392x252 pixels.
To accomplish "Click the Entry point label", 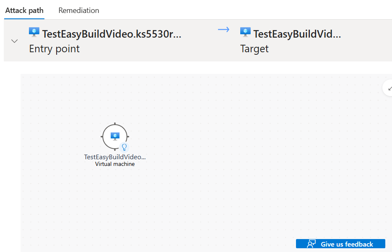I will coord(54,48).
